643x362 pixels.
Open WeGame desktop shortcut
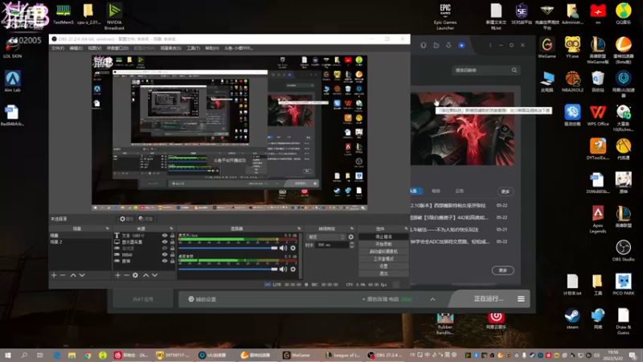pyautogui.click(x=547, y=47)
